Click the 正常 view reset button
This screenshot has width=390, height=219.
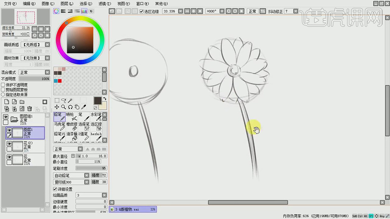coord(253,11)
